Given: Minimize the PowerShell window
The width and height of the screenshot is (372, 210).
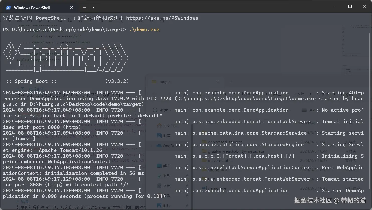Looking at the screenshot, I should click(x=336, y=6).
